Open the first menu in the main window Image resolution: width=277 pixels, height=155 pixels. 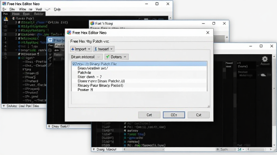[x=4, y=9]
